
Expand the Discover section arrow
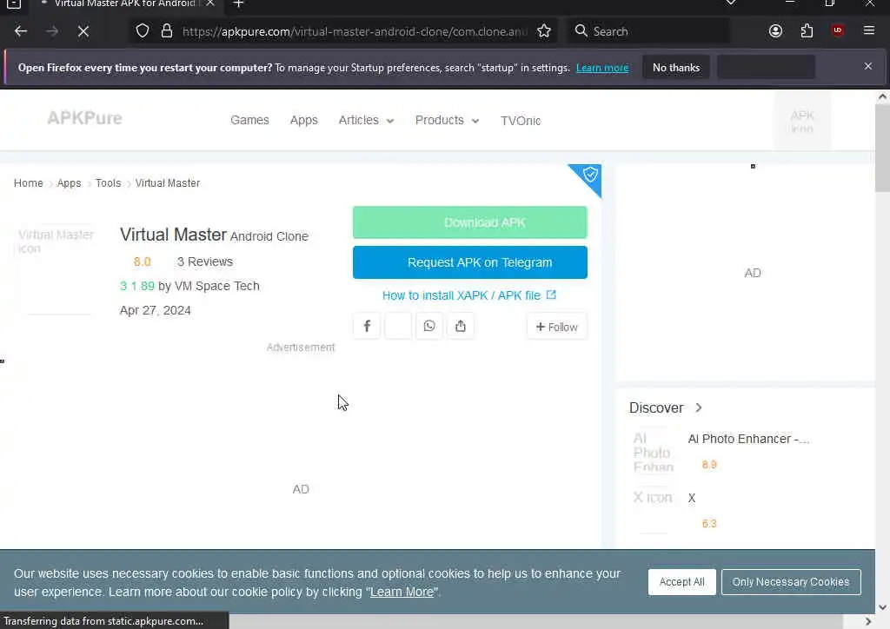tap(699, 407)
